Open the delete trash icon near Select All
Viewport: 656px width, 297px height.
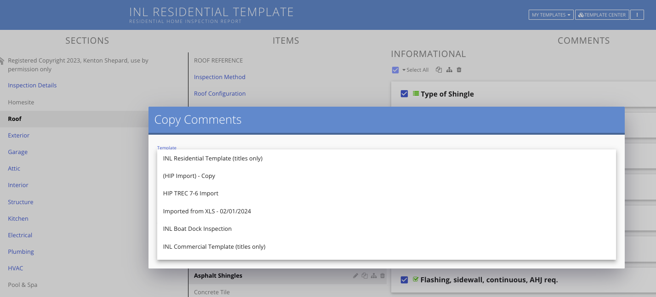(459, 69)
